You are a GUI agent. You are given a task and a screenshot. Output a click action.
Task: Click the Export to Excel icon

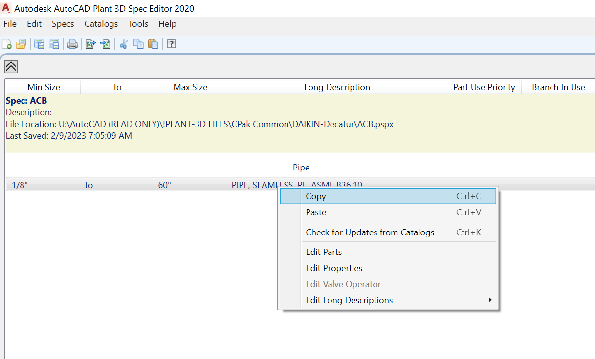pyautogui.click(x=90, y=44)
